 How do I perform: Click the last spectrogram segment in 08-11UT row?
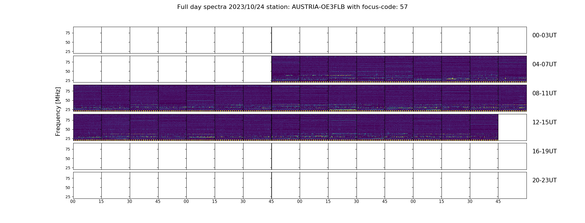pos(512,98)
